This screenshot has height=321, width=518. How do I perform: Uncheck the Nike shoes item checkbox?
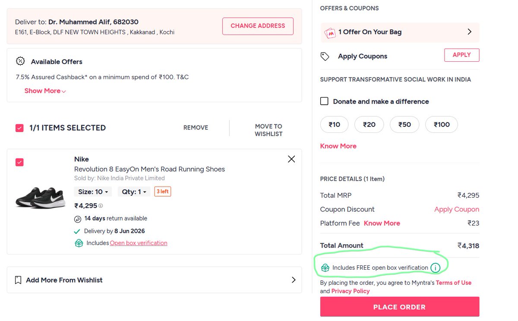(19, 162)
